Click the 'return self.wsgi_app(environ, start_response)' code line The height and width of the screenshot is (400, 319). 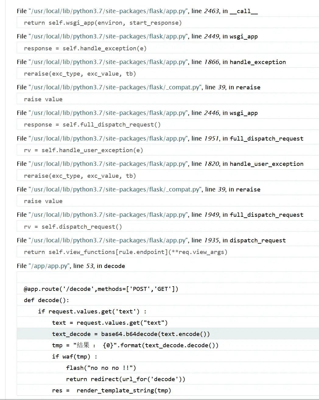click(103, 23)
